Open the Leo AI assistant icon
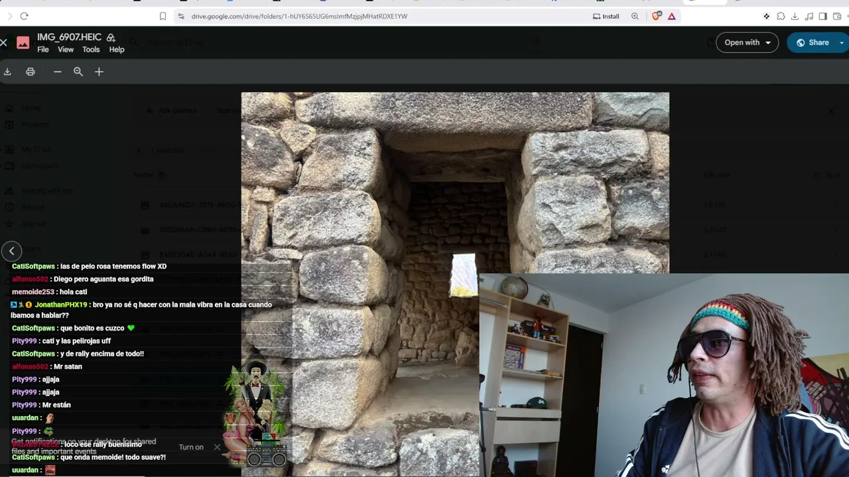This screenshot has width=849, height=477. coord(767,16)
